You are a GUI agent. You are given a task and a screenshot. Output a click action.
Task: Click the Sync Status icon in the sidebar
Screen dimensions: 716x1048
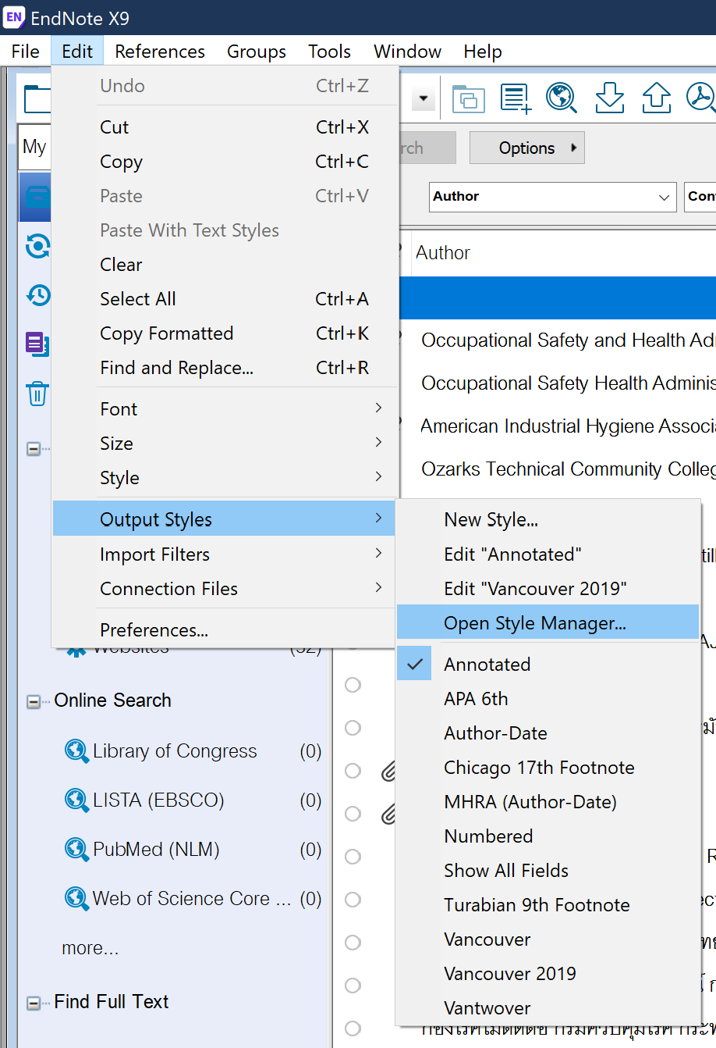click(x=37, y=246)
